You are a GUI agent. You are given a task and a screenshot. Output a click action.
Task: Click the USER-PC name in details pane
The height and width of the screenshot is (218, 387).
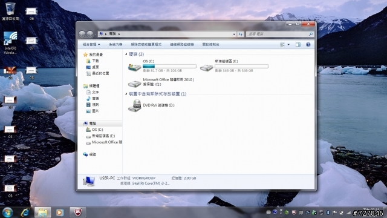click(x=107, y=178)
